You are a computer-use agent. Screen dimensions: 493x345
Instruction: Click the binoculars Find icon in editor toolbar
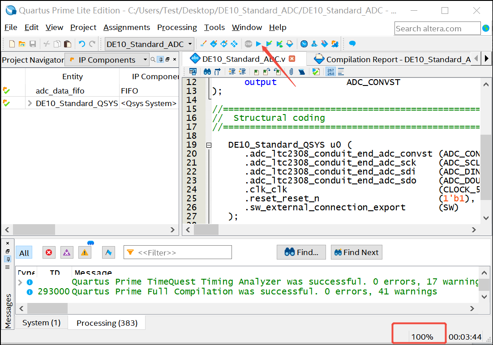pos(207,72)
